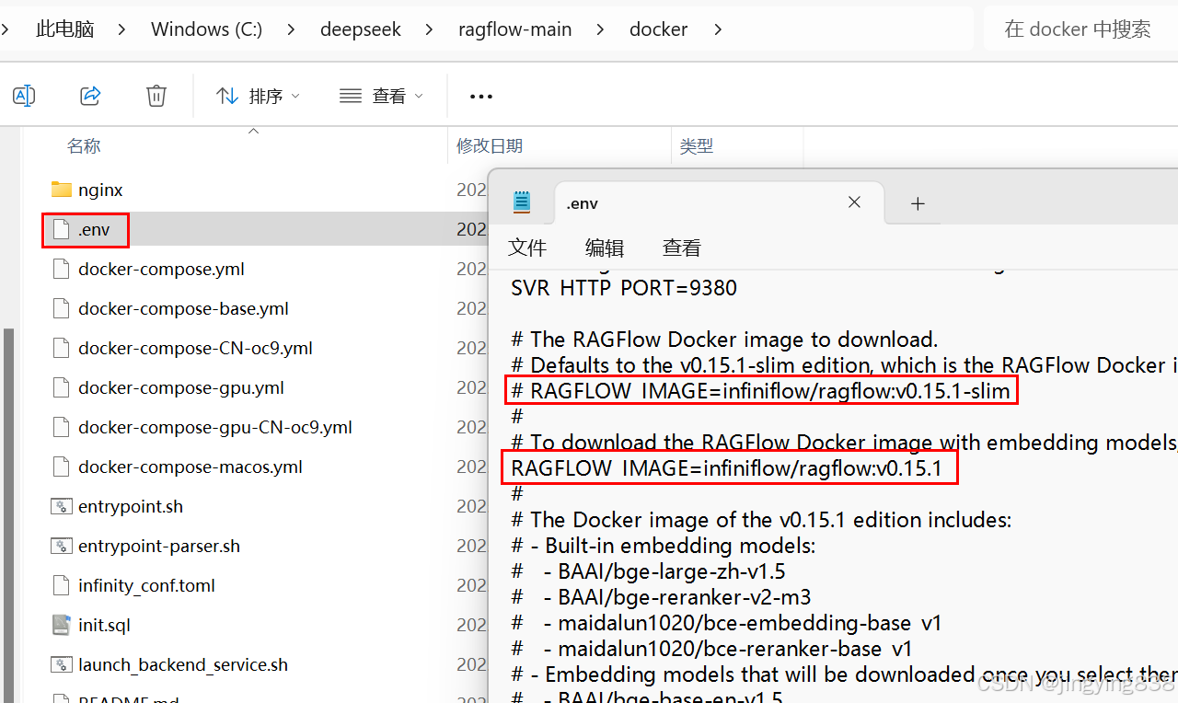
Task: Click the nginx folder icon
Action: click(x=61, y=189)
